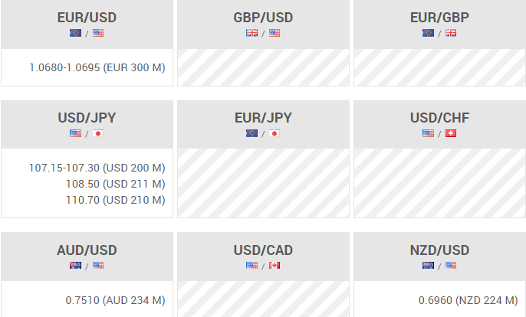Open the USD/JPY pair heading
Image resolution: width=526 pixels, height=317 pixels.
click(87, 118)
